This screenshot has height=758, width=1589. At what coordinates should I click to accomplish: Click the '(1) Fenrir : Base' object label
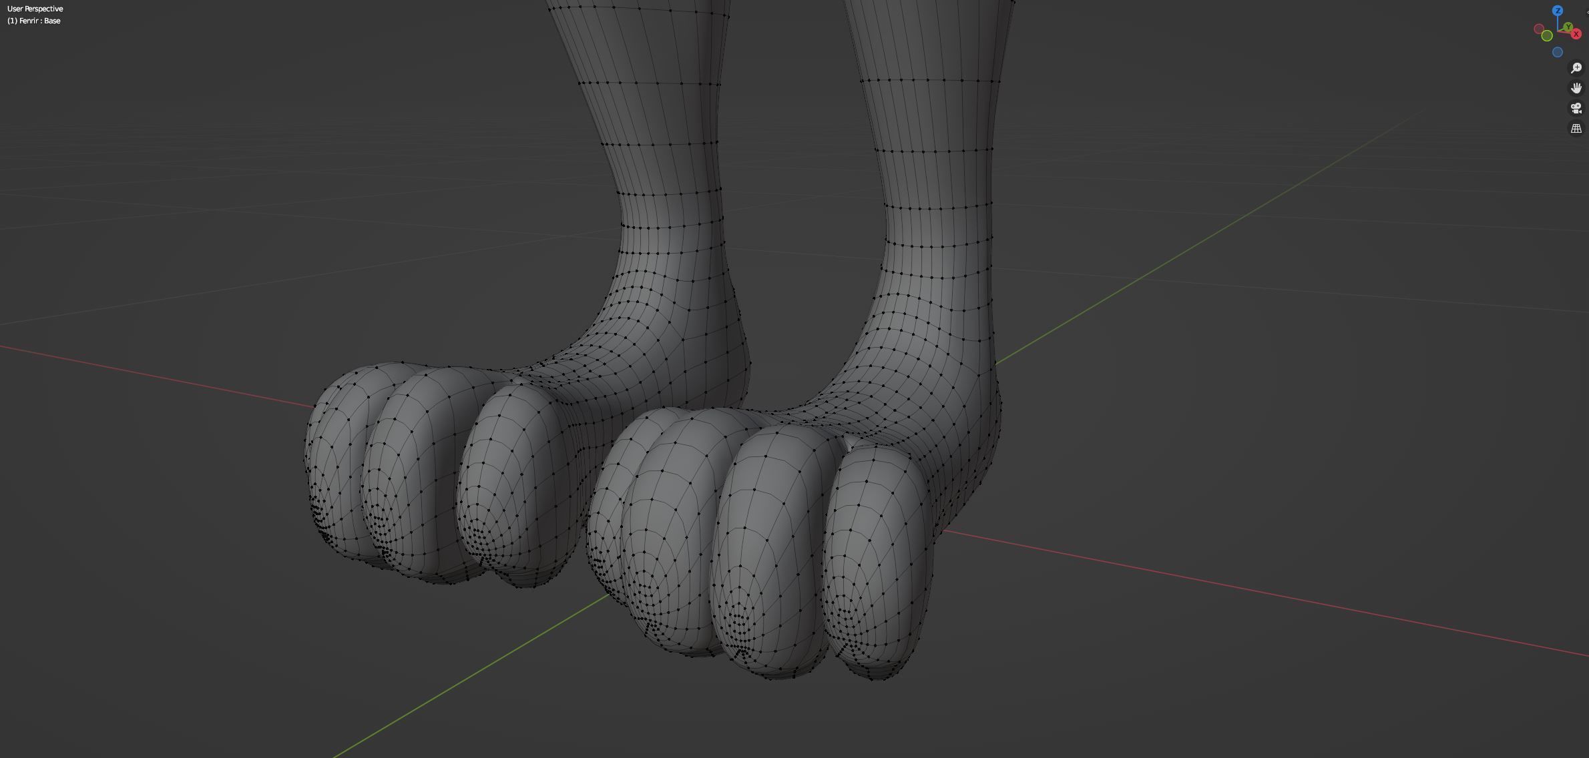tap(34, 21)
